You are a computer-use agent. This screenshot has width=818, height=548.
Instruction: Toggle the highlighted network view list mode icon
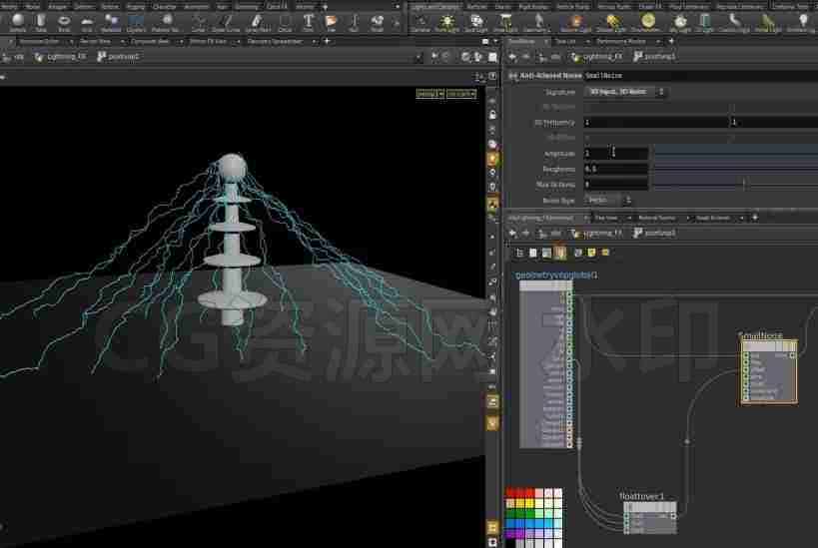click(559, 253)
